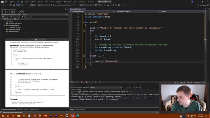Select the Файлы ресурсов folder

pyautogui.click(x=13, y=31)
